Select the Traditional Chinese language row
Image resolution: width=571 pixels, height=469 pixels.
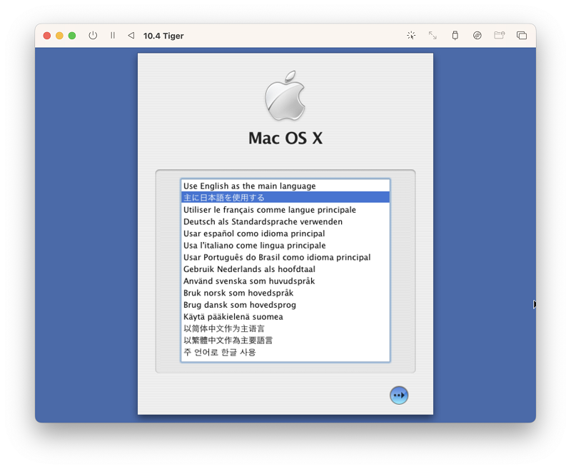tap(285, 341)
